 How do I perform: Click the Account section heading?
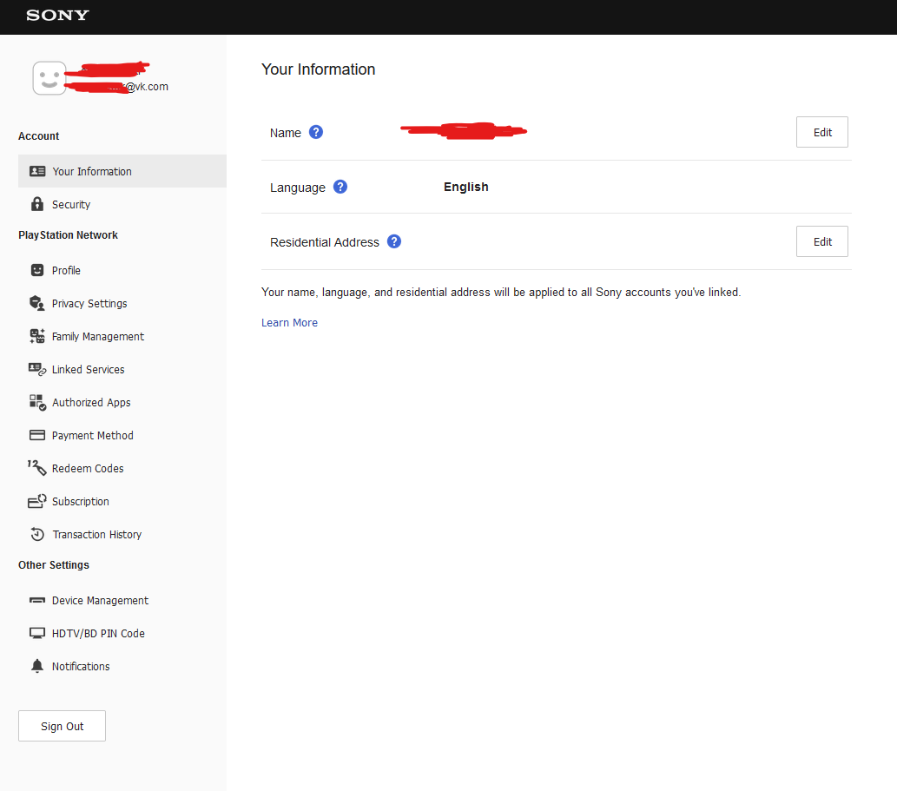[38, 136]
